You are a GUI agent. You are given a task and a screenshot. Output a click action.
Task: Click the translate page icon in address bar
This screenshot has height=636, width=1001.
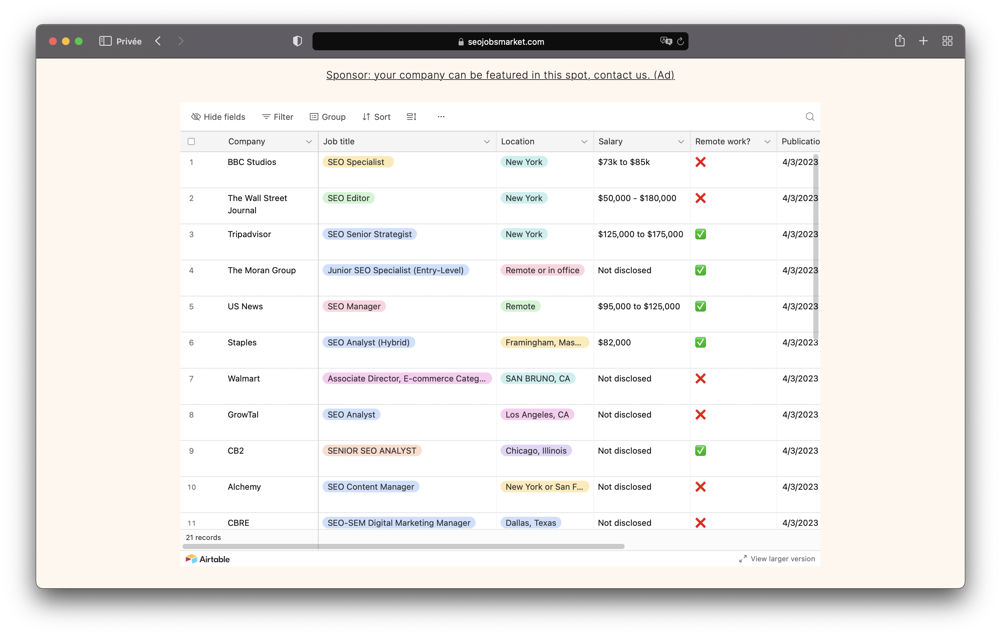(666, 41)
